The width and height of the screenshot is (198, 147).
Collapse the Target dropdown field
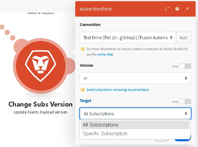coord(135,113)
